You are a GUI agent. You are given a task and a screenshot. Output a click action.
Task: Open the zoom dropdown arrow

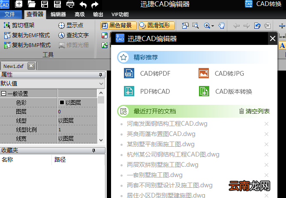[x=213, y=26]
